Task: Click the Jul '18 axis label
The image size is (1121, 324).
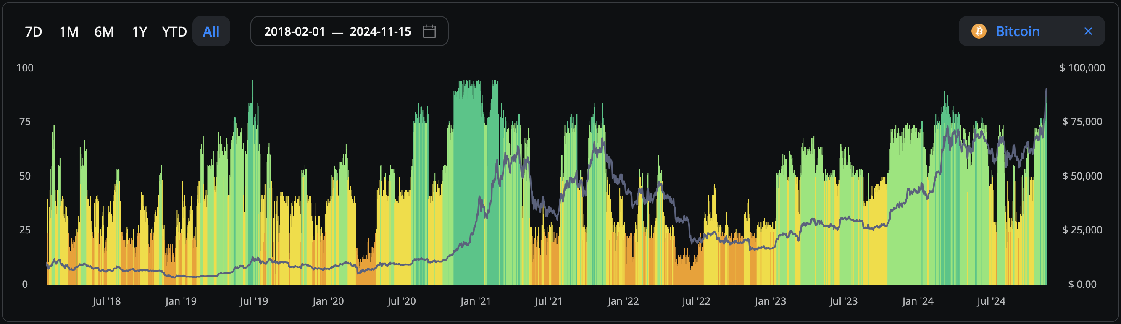Action: coord(106,301)
